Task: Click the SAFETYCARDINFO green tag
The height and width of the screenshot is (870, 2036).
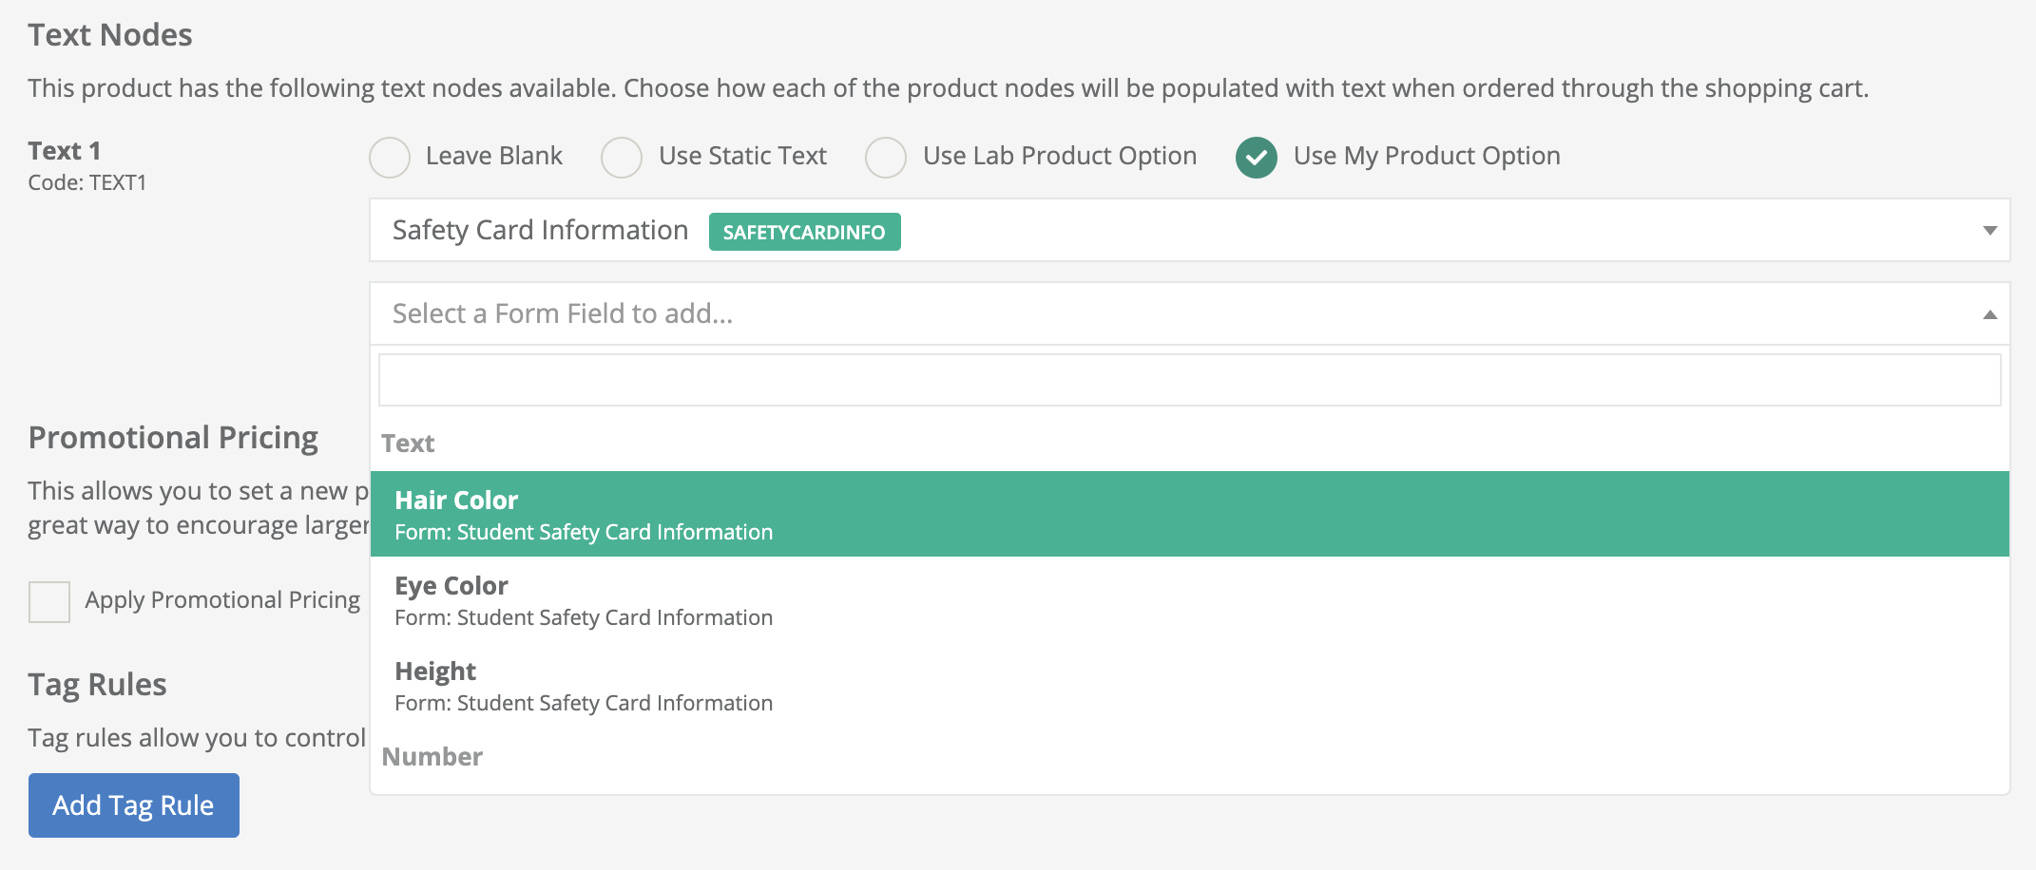Action: pos(804,232)
